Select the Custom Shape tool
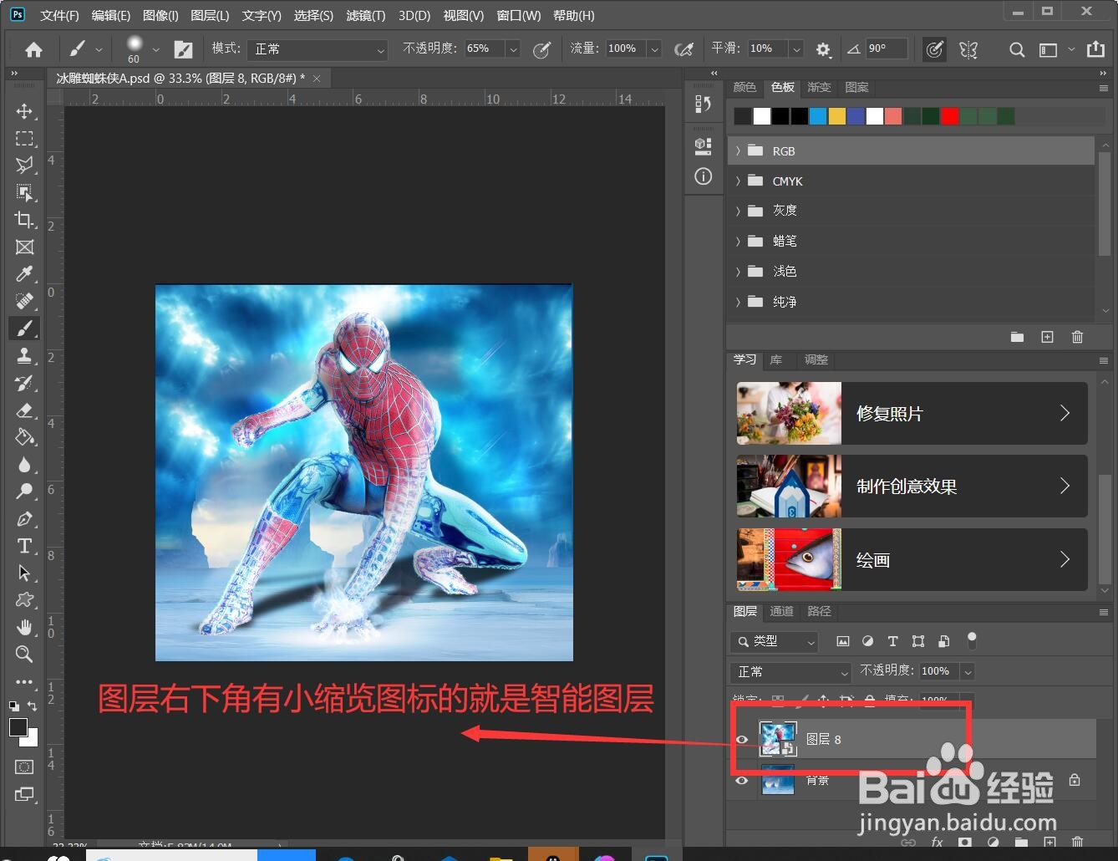Screen dimensions: 1118x861 24,599
